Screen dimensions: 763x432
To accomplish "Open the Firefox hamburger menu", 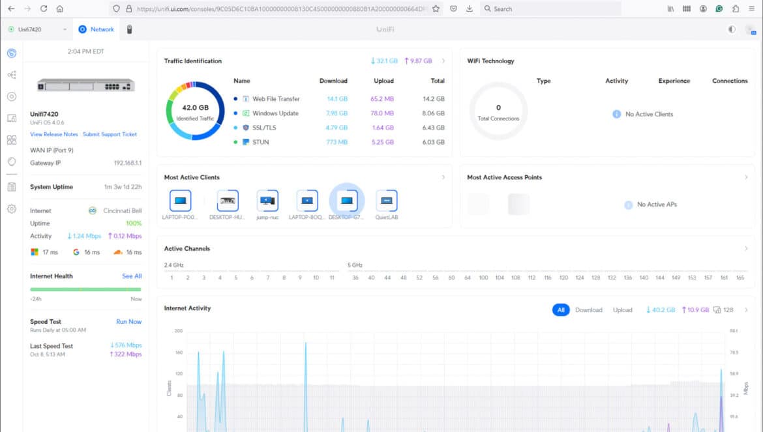I will click(751, 8).
